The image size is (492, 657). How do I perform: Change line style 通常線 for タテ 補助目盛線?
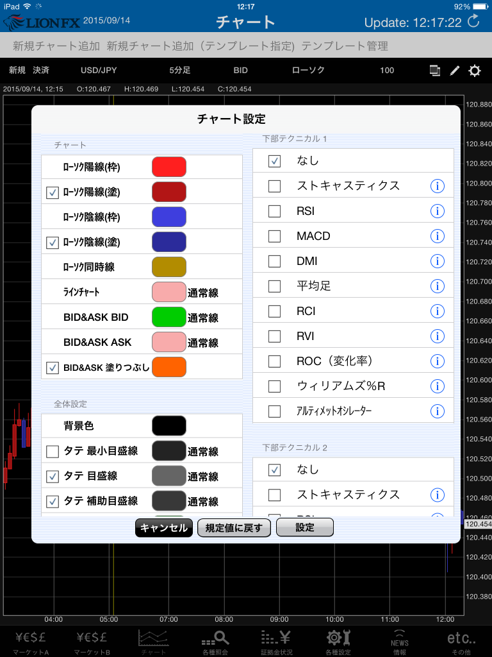click(x=203, y=502)
